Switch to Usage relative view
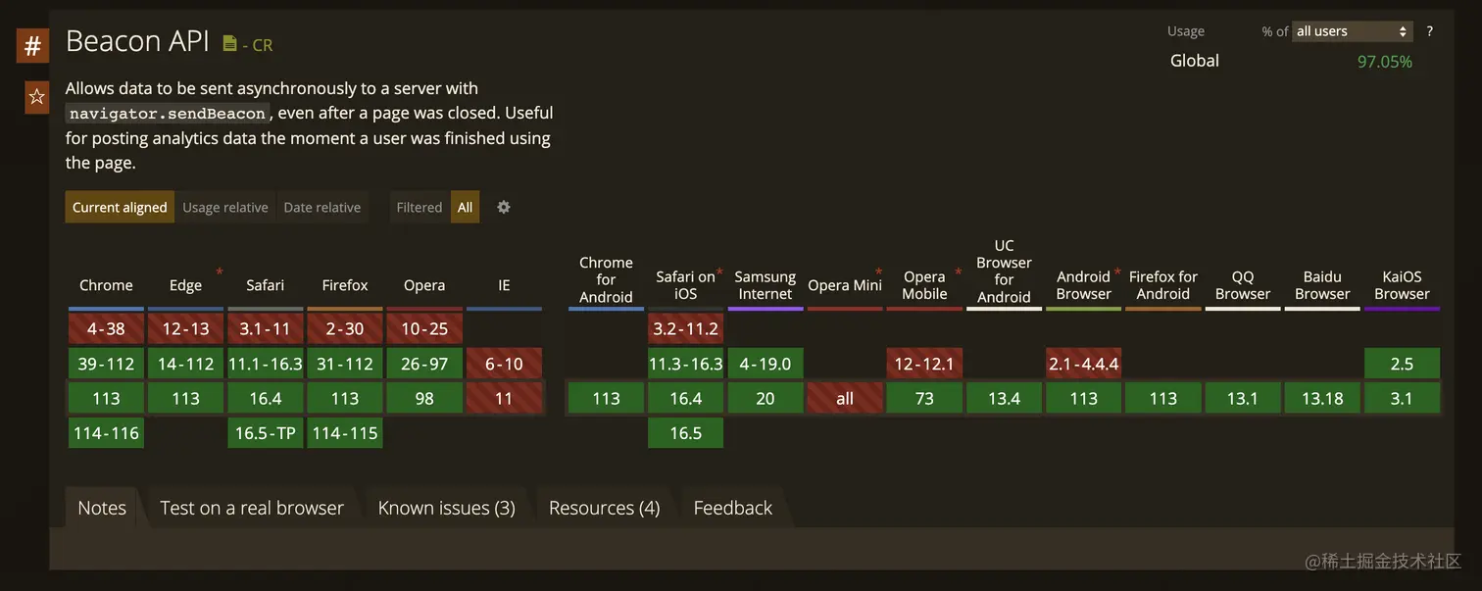The image size is (1482, 591). coord(225,207)
